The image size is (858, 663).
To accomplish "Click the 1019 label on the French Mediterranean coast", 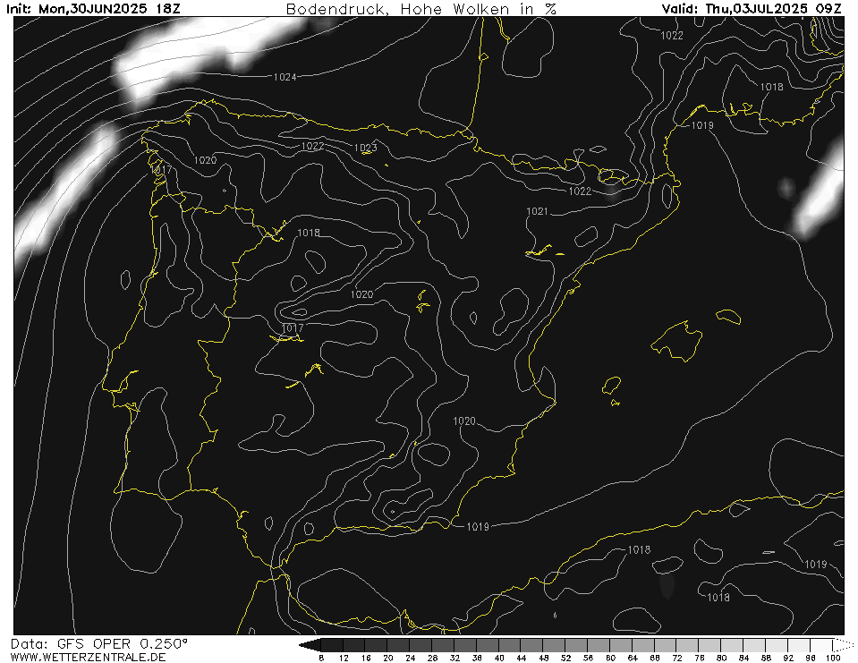I will coord(702,125).
